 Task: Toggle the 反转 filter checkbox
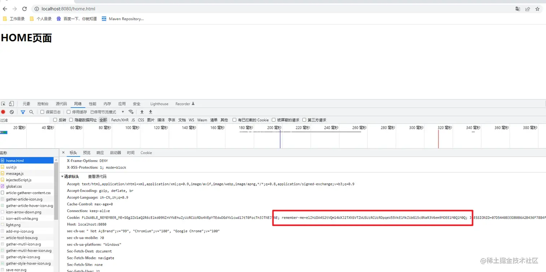coord(55,120)
